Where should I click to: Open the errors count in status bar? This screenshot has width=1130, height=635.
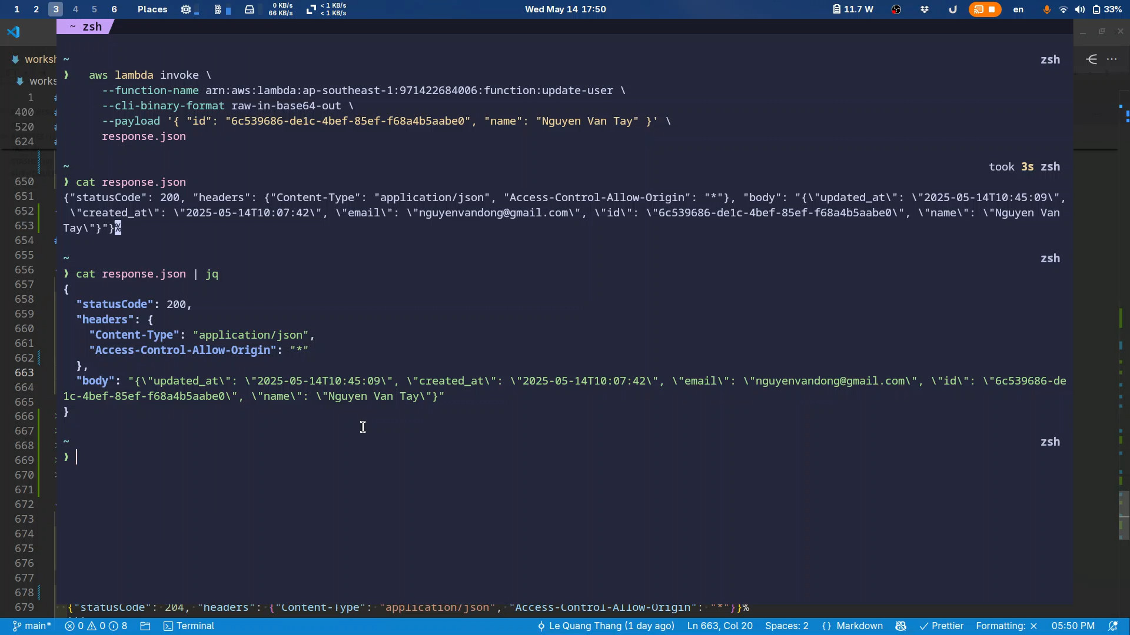click(74, 626)
